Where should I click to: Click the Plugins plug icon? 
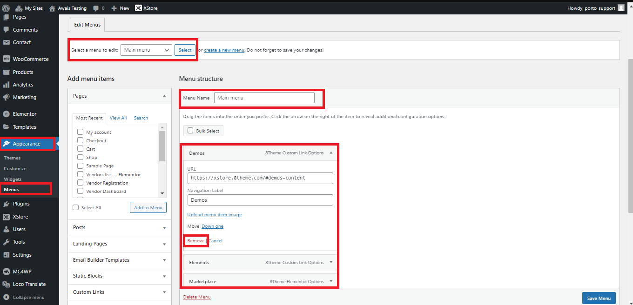pyautogui.click(x=6, y=204)
